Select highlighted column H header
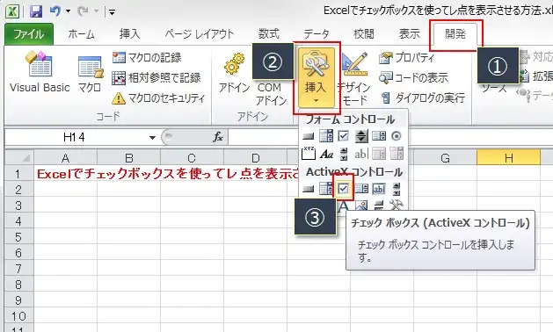Screen dimensions: 553x332 (x=508, y=157)
